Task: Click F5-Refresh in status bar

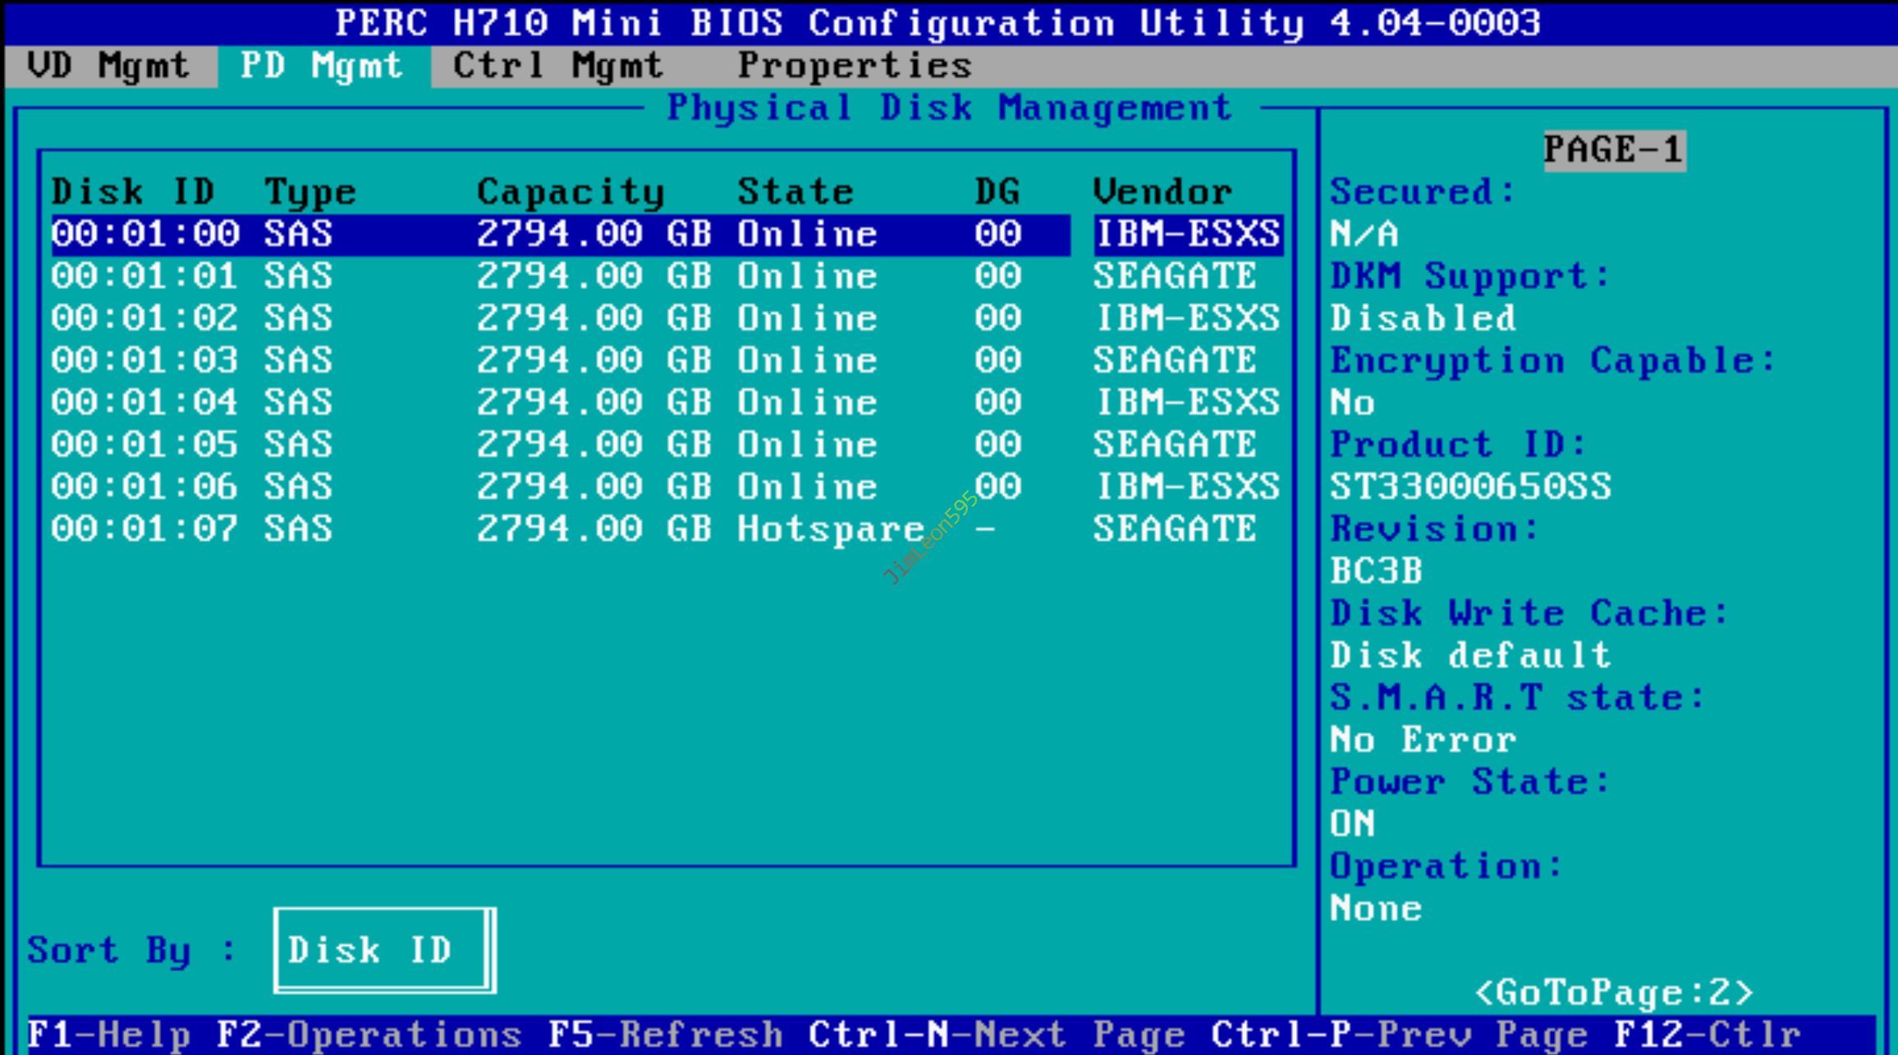Action: tap(666, 1034)
